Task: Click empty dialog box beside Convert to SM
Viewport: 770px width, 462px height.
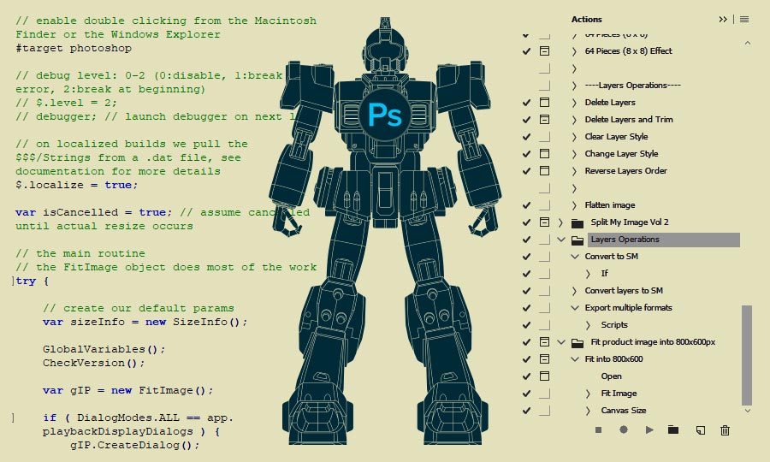Action: 544,257
